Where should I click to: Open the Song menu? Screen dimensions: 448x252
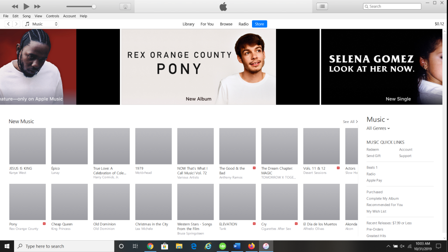(27, 16)
